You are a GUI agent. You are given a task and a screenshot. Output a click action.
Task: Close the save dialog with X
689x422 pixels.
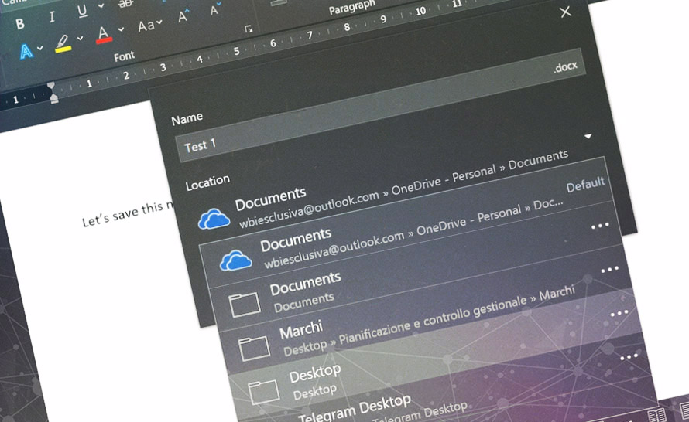click(566, 12)
